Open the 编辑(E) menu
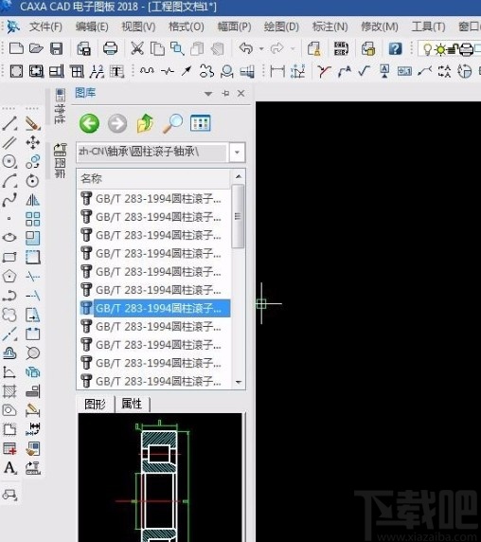 pos(92,27)
